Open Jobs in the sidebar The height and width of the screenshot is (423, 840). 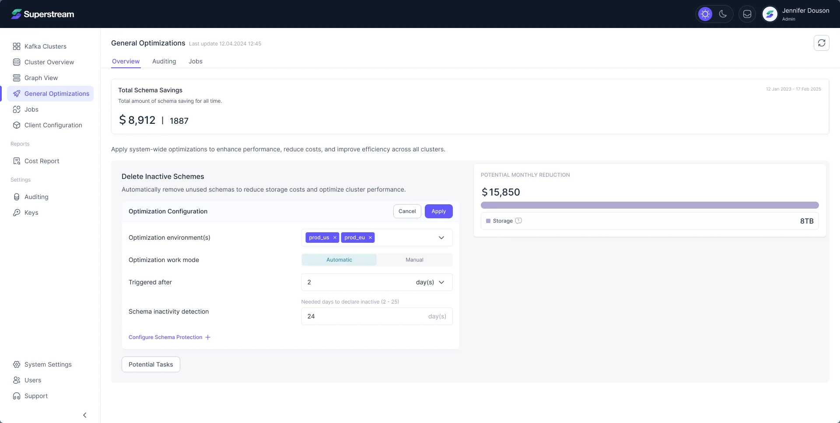click(50, 109)
